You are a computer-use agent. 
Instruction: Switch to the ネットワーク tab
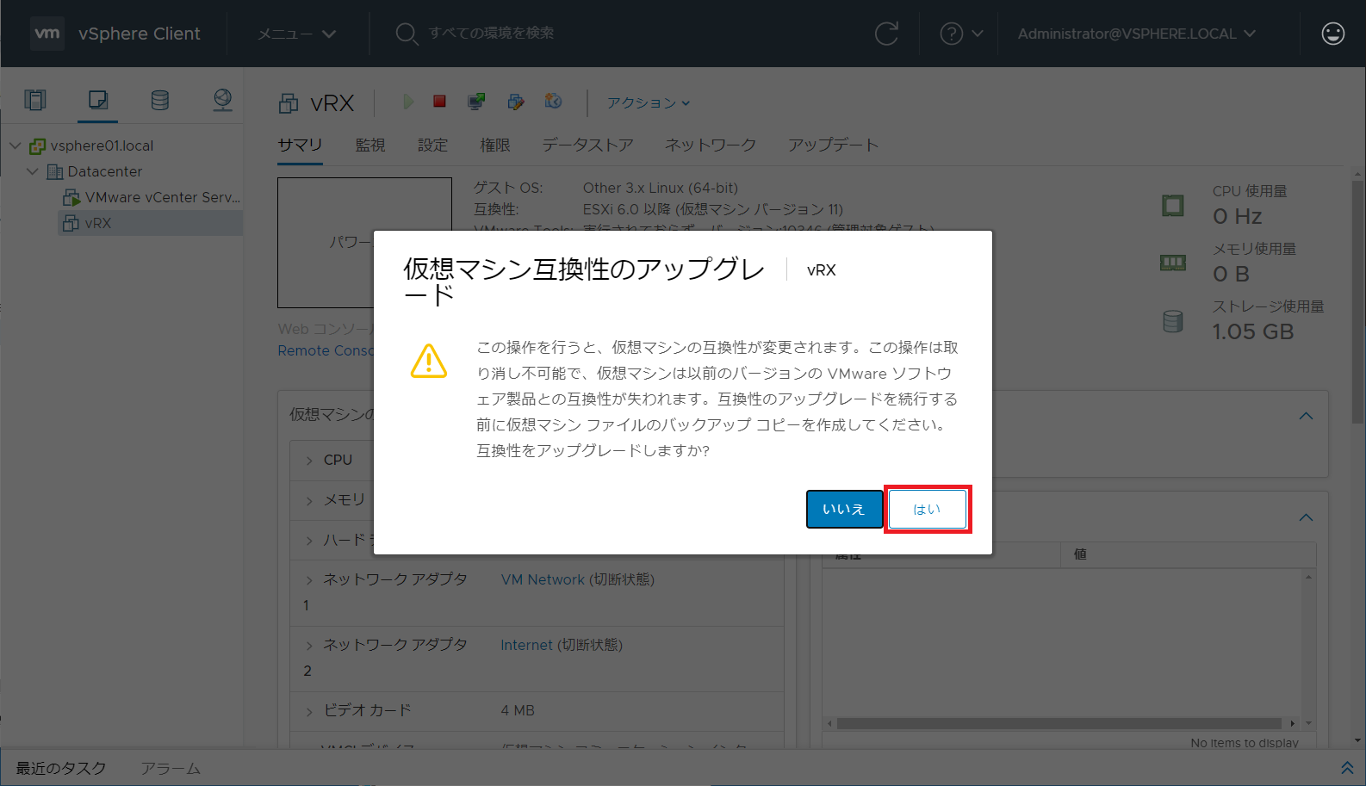tap(711, 145)
